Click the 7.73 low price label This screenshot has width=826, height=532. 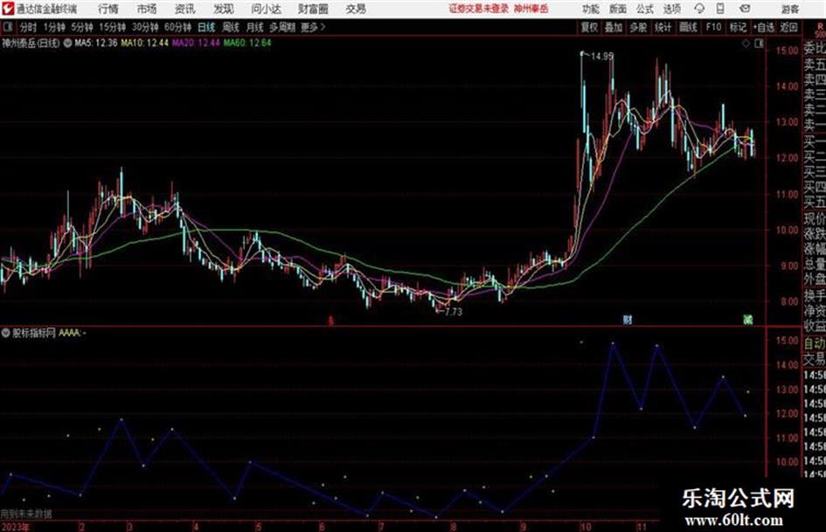[x=453, y=312]
